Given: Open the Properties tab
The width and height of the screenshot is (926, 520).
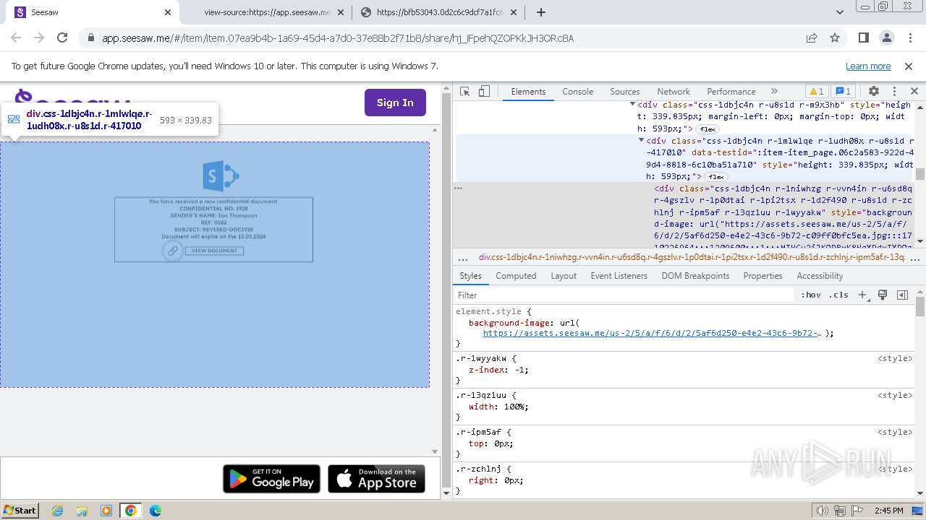Looking at the screenshot, I should [x=763, y=276].
